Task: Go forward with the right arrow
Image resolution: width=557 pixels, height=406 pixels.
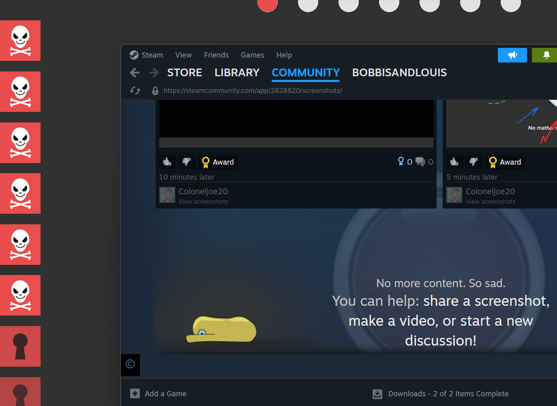Action: pos(154,73)
